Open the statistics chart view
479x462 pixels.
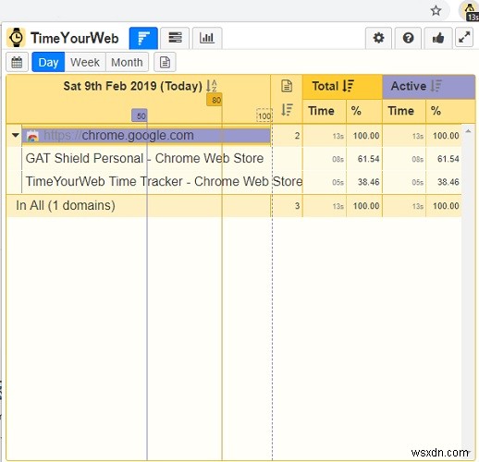[207, 38]
